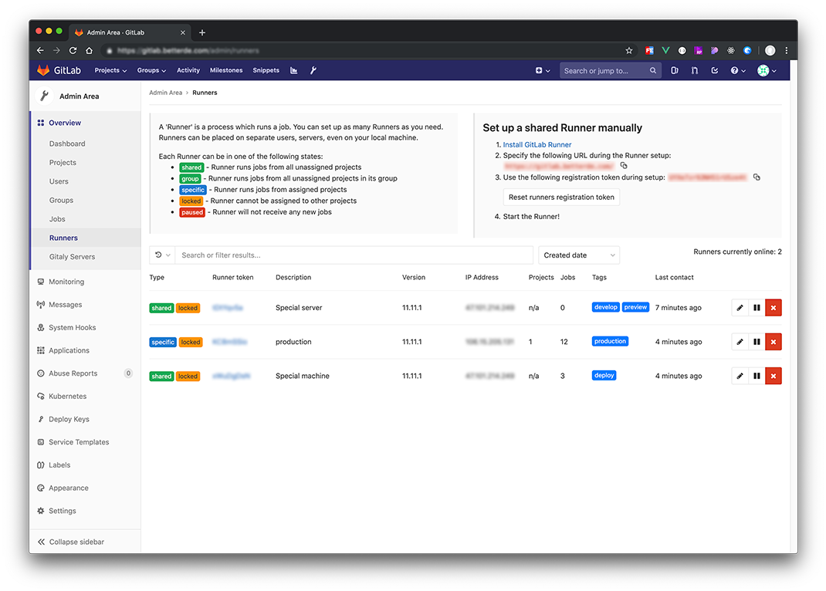Click the charts icon in the navbar
Screen dimensions: 826x591
pos(293,70)
